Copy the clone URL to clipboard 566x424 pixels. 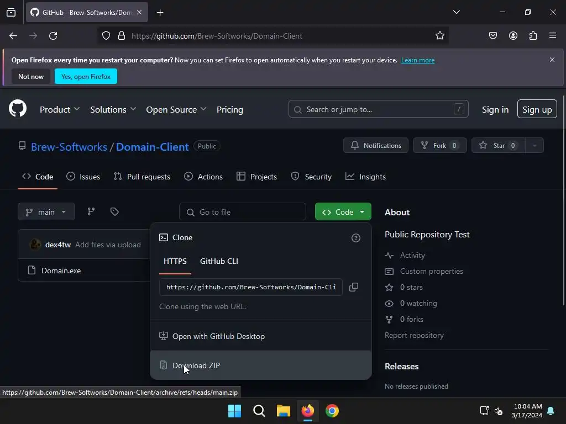tap(354, 287)
